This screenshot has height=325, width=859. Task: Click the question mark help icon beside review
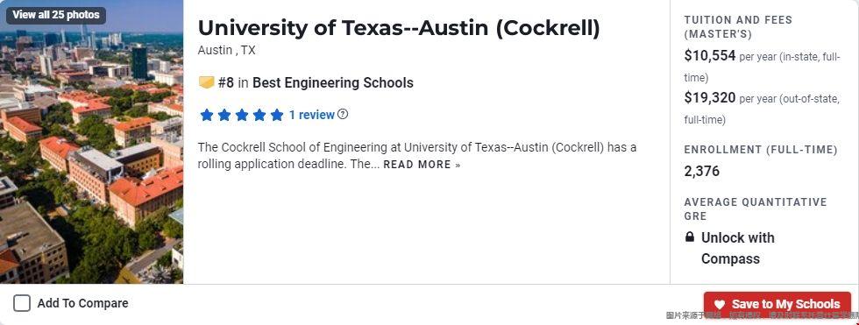tap(343, 115)
